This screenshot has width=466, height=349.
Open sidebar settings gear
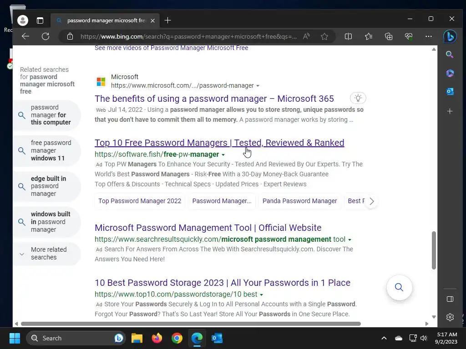[x=450, y=317]
